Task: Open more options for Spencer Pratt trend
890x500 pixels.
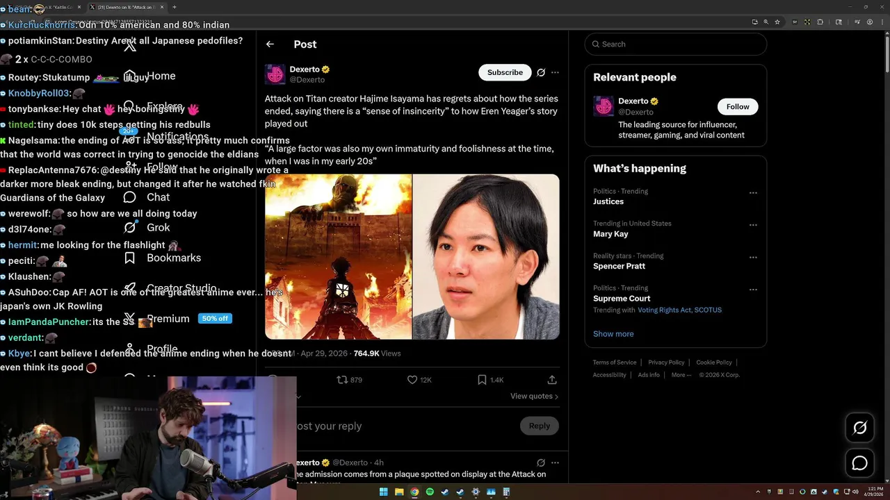Action: tap(753, 258)
